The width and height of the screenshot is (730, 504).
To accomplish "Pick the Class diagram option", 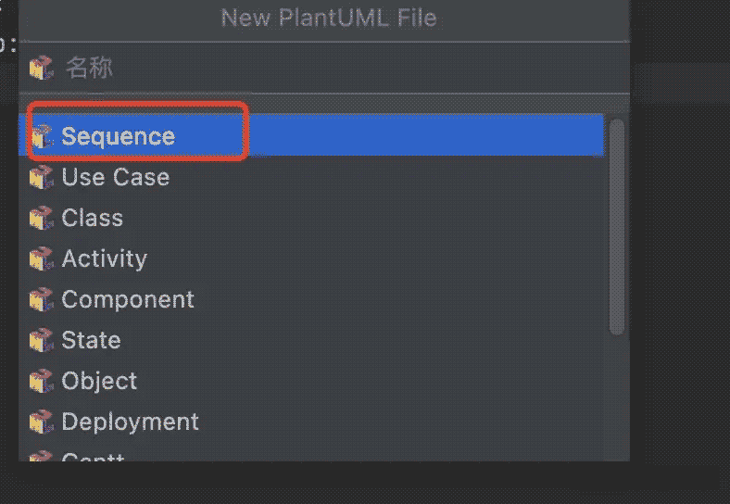I will (x=93, y=218).
